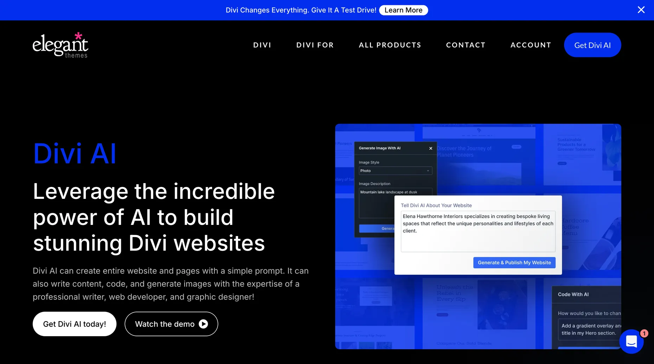The image size is (654, 364).
Task: Open the DIVI menu item
Action: click(262, 45)
